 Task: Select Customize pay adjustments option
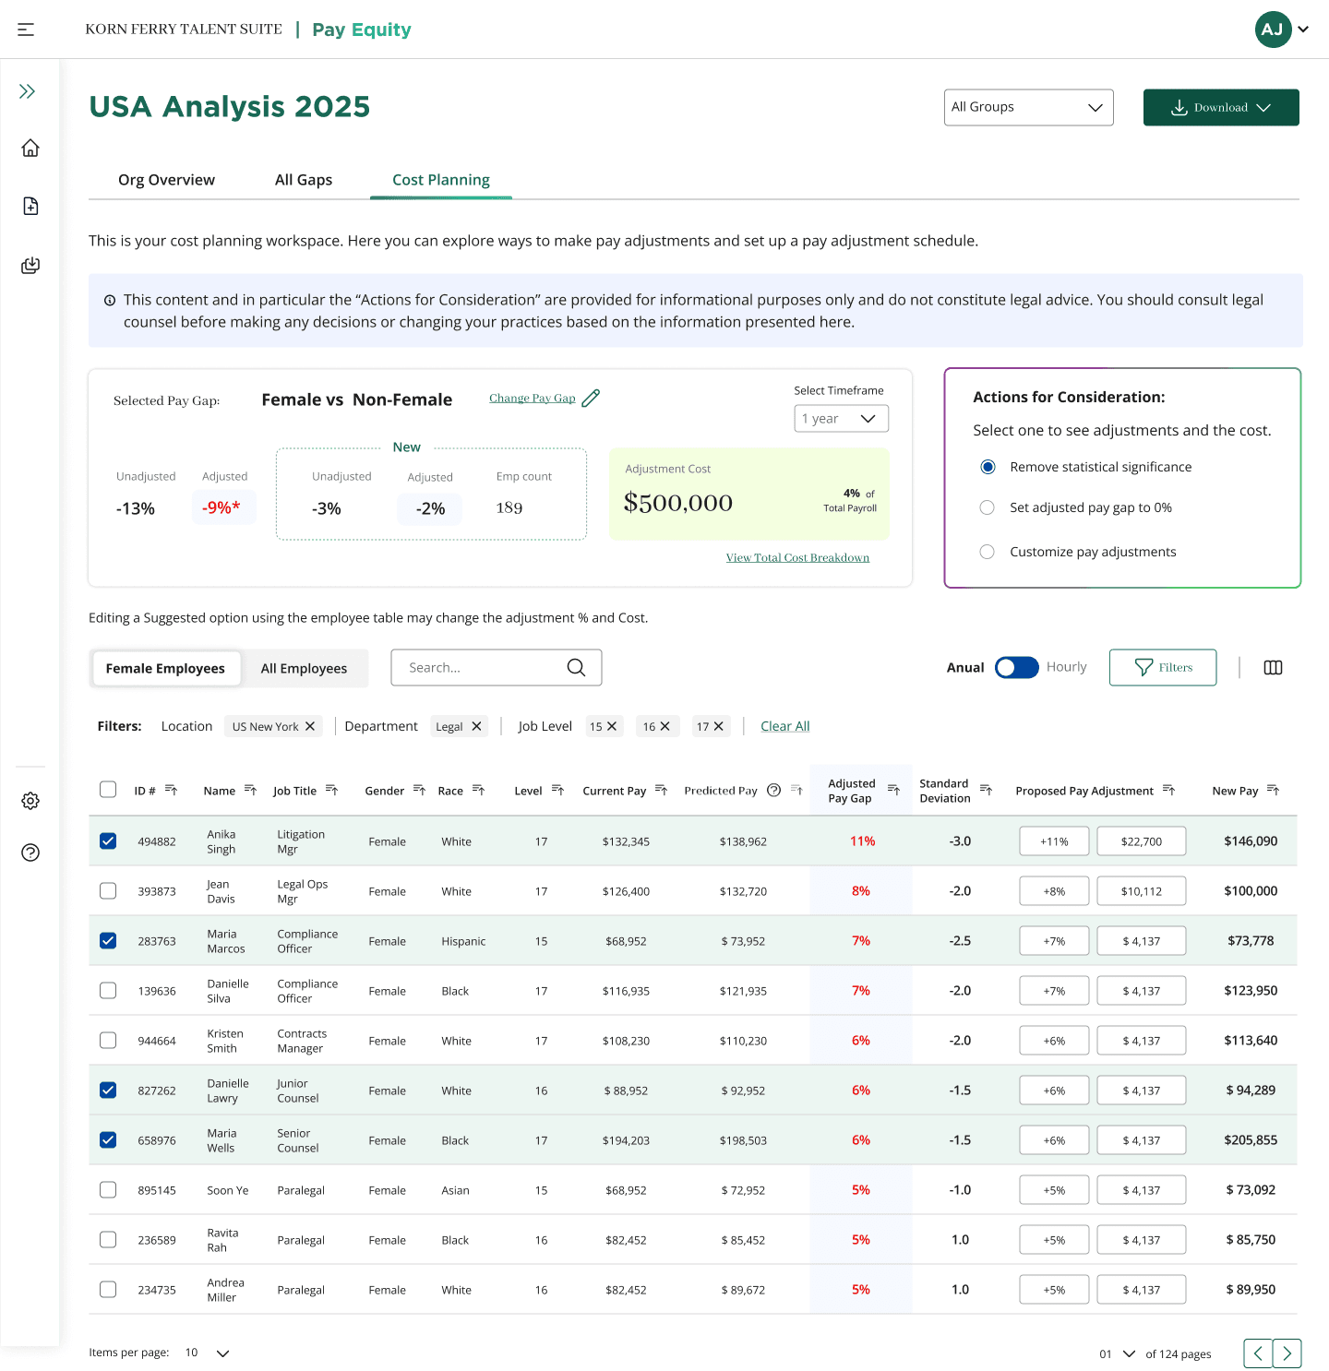tap(988, 552)
